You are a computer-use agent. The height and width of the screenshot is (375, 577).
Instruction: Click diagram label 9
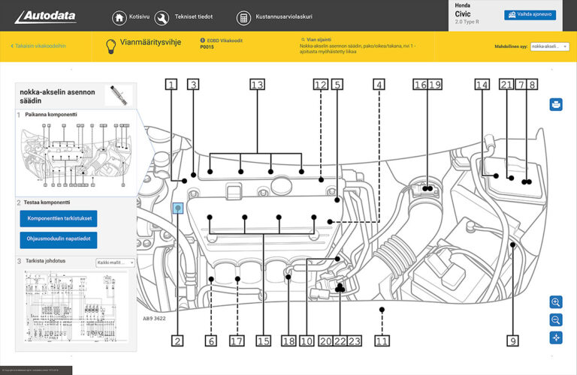[512, 340]
